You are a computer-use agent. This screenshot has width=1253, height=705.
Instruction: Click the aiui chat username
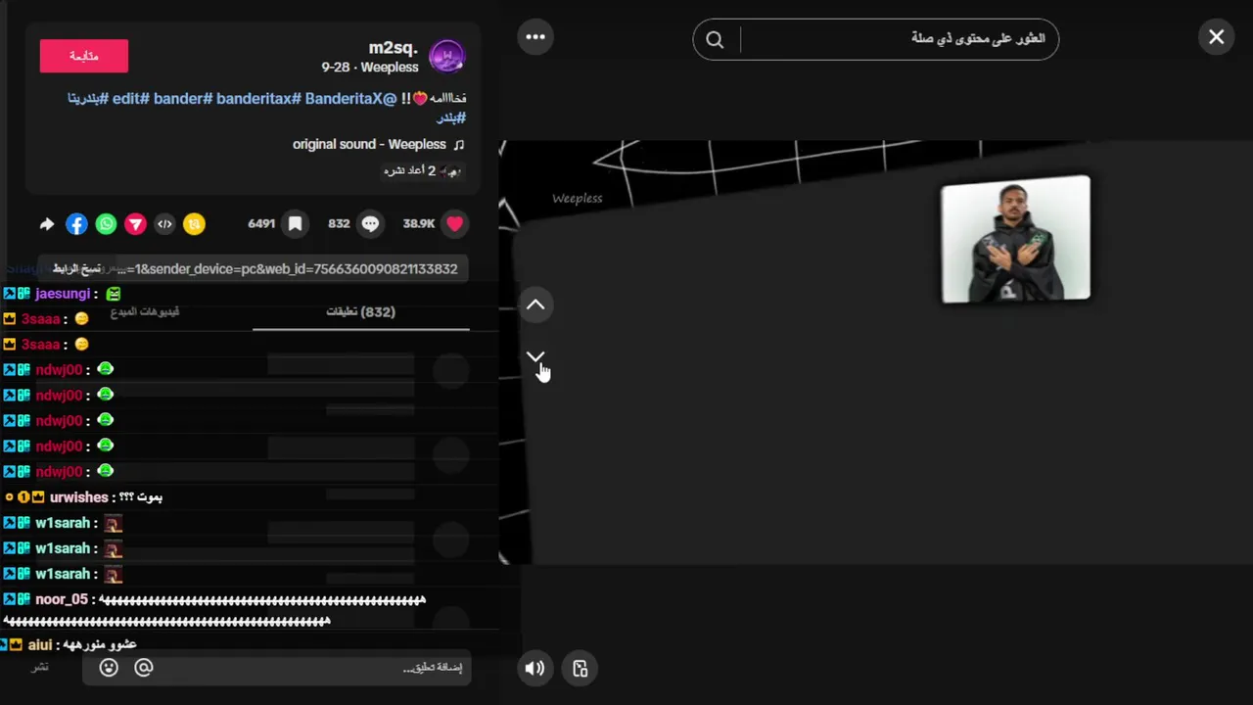coord(40,644)
